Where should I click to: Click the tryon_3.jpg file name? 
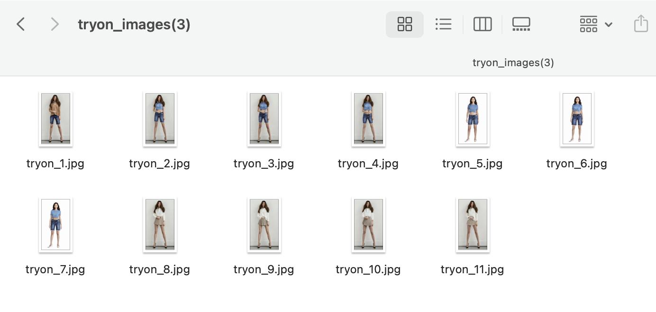[x=264, y=164]
